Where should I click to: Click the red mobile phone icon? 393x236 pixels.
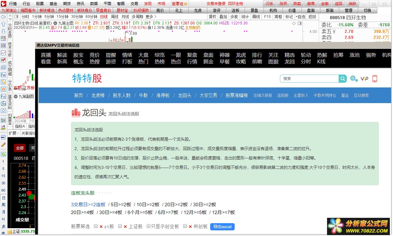(x=374, y=79)
